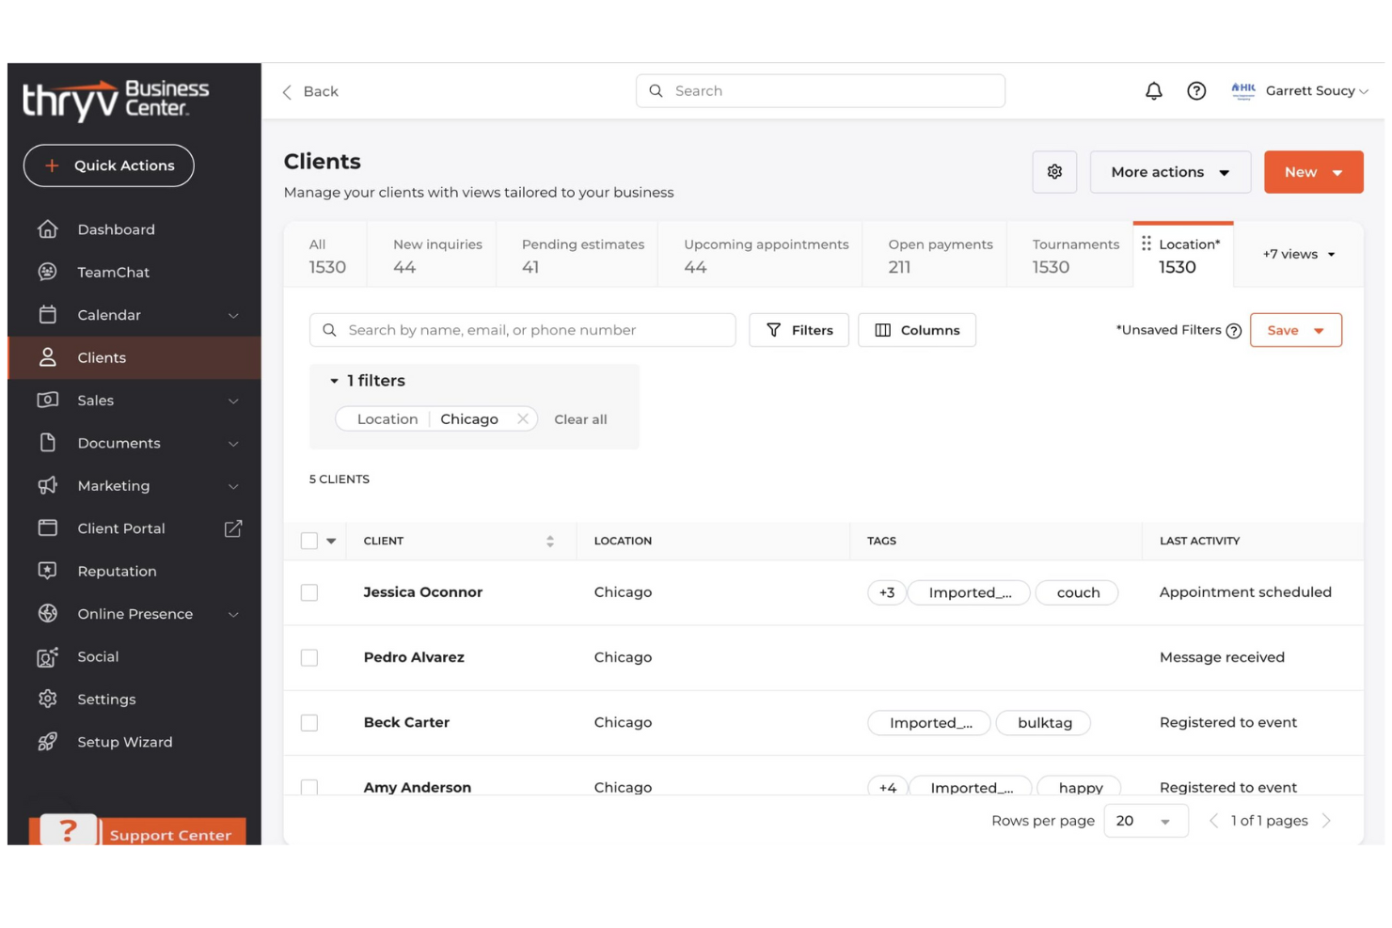Toggle the select-all clients checkbox
The image size is (1392, 928).
coord(308,541)
